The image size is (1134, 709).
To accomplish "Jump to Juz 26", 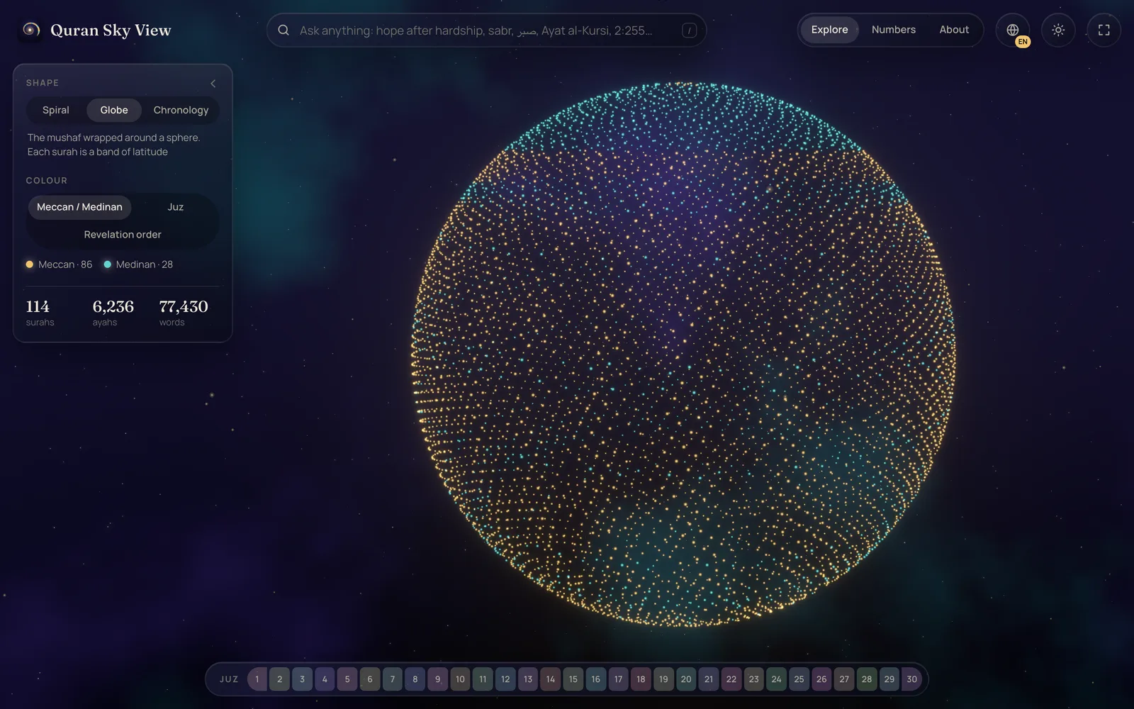I will click(821, 679).
